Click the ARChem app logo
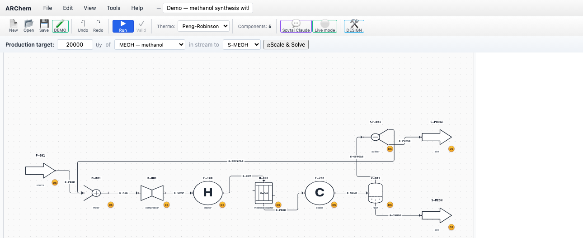The image size is (583, 238). [x=19, y=8]
